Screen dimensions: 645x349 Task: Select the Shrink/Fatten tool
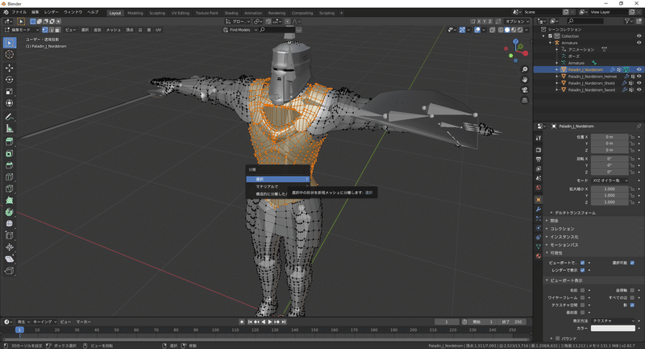tap(10, 247)
